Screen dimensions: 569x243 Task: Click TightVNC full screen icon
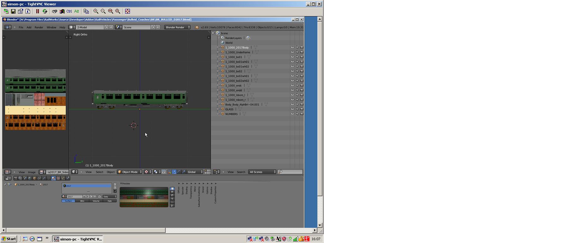(x=127, y=11)
